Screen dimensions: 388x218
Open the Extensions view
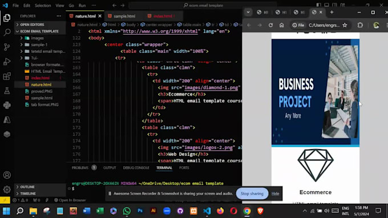(x=7, y=76)
